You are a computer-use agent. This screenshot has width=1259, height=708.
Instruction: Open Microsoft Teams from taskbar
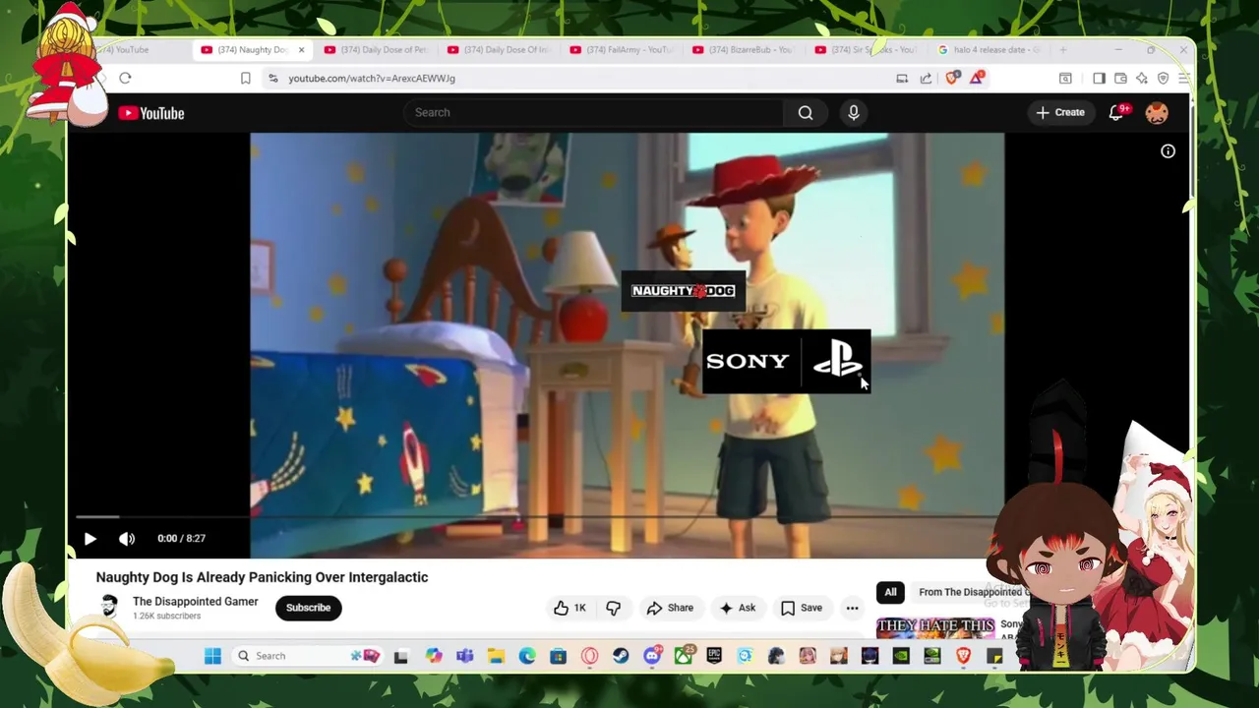point(464,656)
